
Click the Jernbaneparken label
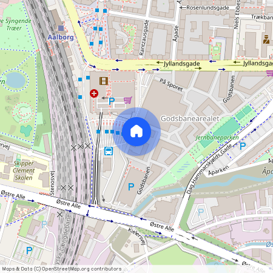point(217,138)
